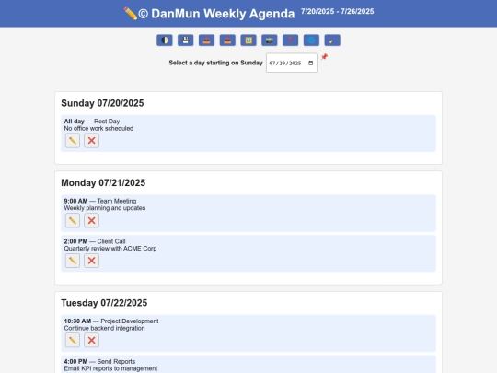Click the red pushpin beside the date field
497x373 pixels.
324,57
